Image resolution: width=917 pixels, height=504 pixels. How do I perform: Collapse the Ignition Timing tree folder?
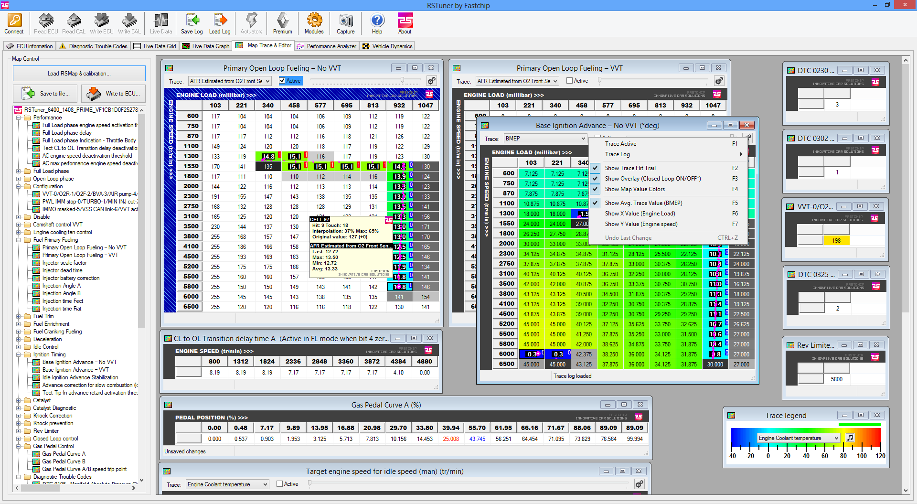(x=19, y=354)
